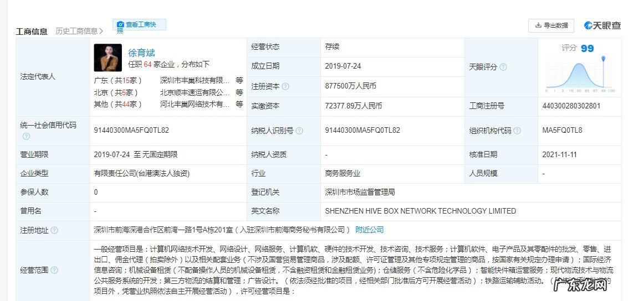
Task: Open 河北丰巢网络技术有 company link
Action: pyautogui.click(x=195, y=105)
